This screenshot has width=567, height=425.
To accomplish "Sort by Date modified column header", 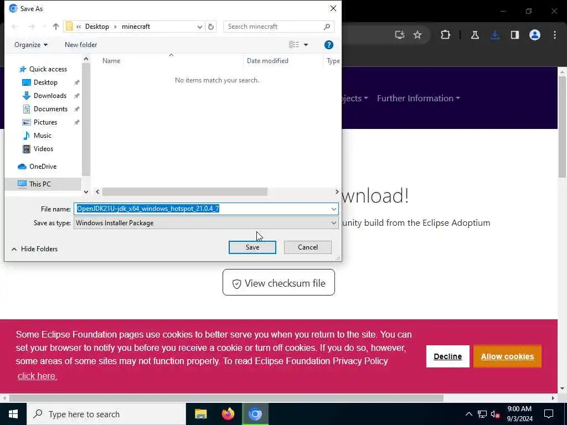I will pos(267,61).
